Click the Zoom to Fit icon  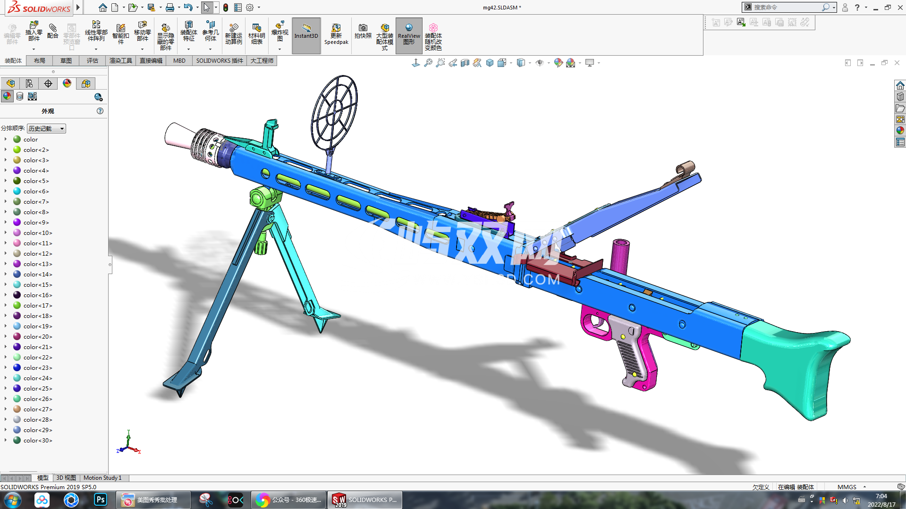click(x=428, y=63)
